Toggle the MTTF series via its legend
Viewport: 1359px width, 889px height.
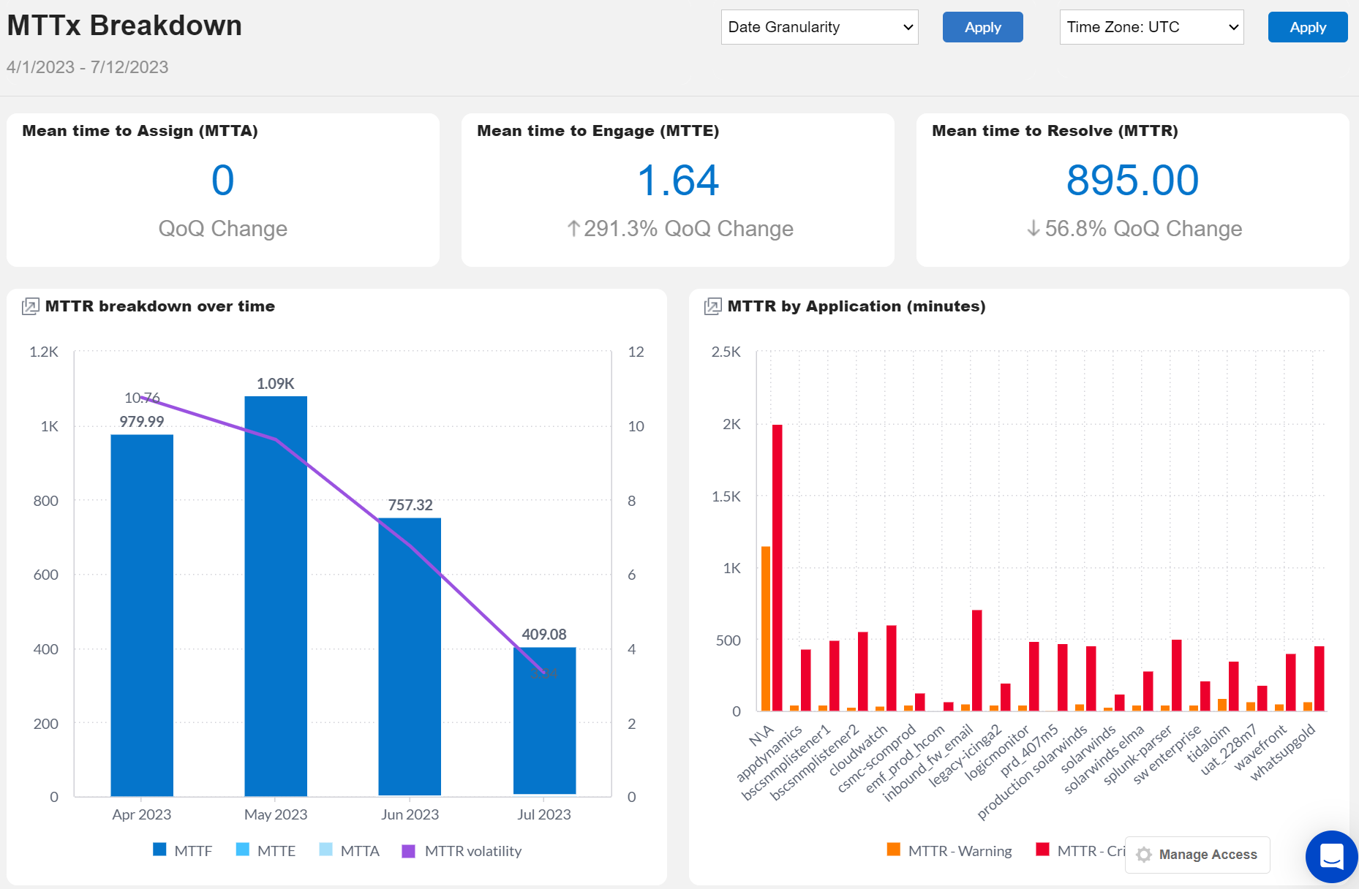pos(159,850)
